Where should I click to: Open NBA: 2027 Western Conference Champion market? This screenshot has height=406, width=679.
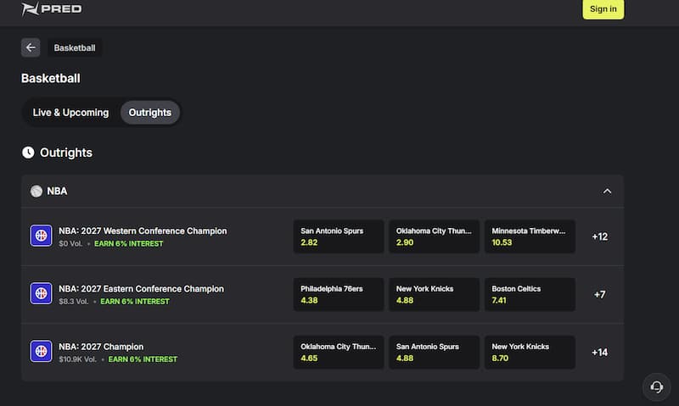[x=143, y=231]
